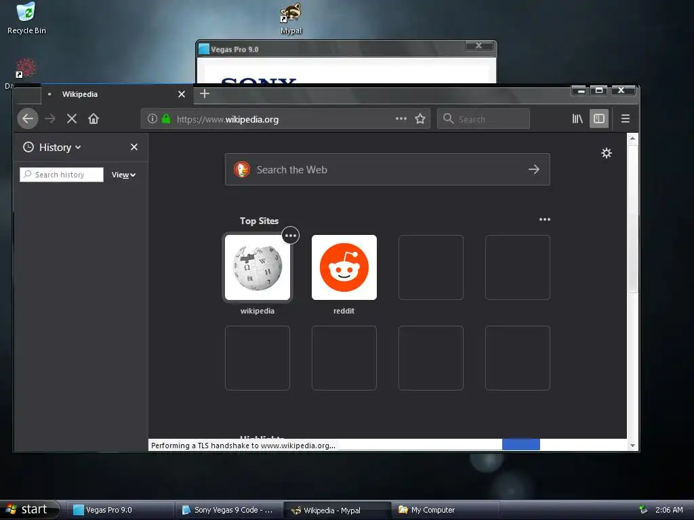Image resolution: width=694 pixels, height=520 pixels.
Task: Click the page vertical scrollbar thumb
Action: point(632,217)
